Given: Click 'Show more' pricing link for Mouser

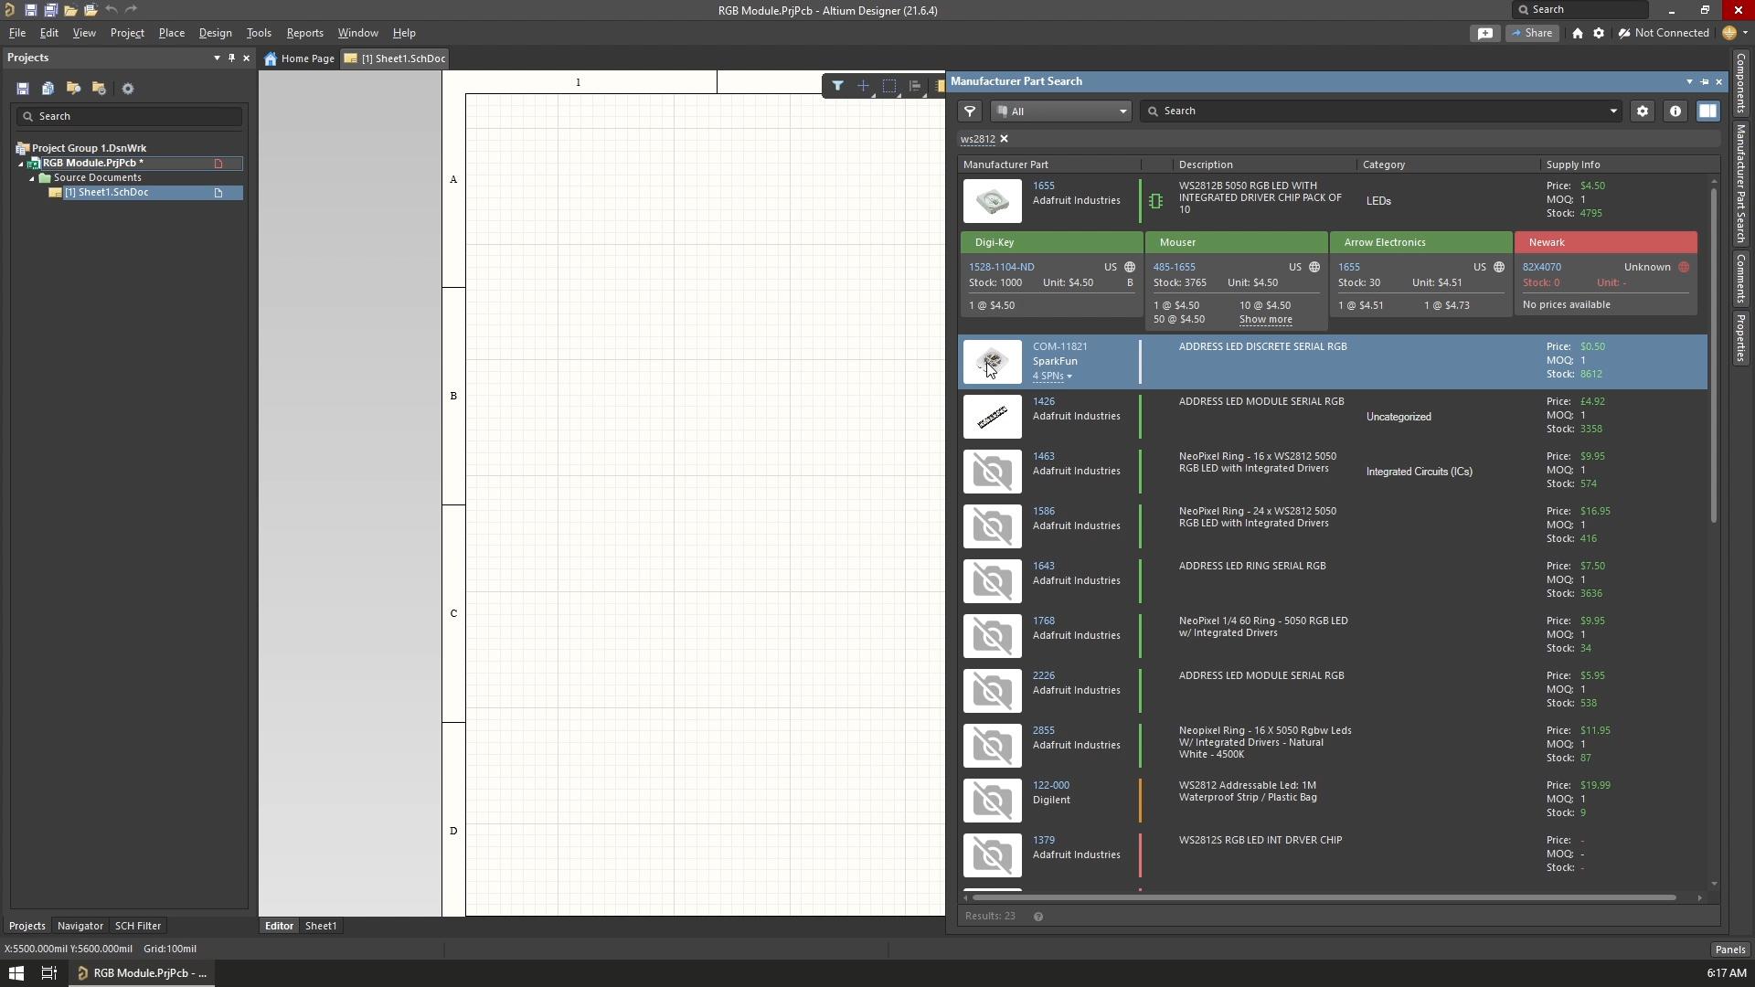Looking at the screenshot, I should (x=1266, y=318).
